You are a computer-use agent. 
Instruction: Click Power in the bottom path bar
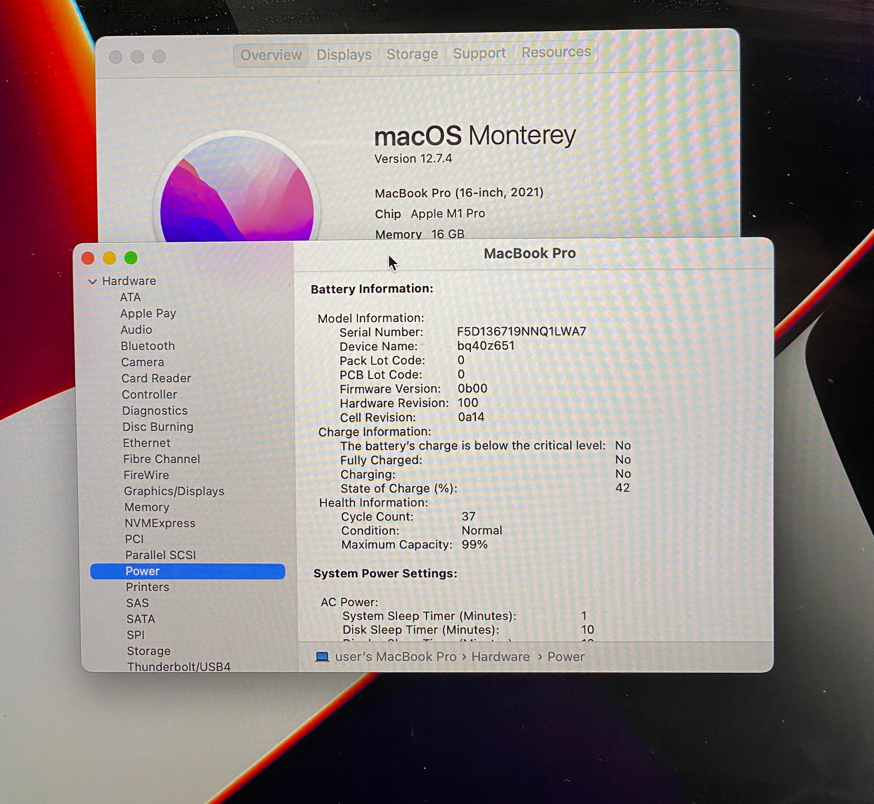click(566, 657)
